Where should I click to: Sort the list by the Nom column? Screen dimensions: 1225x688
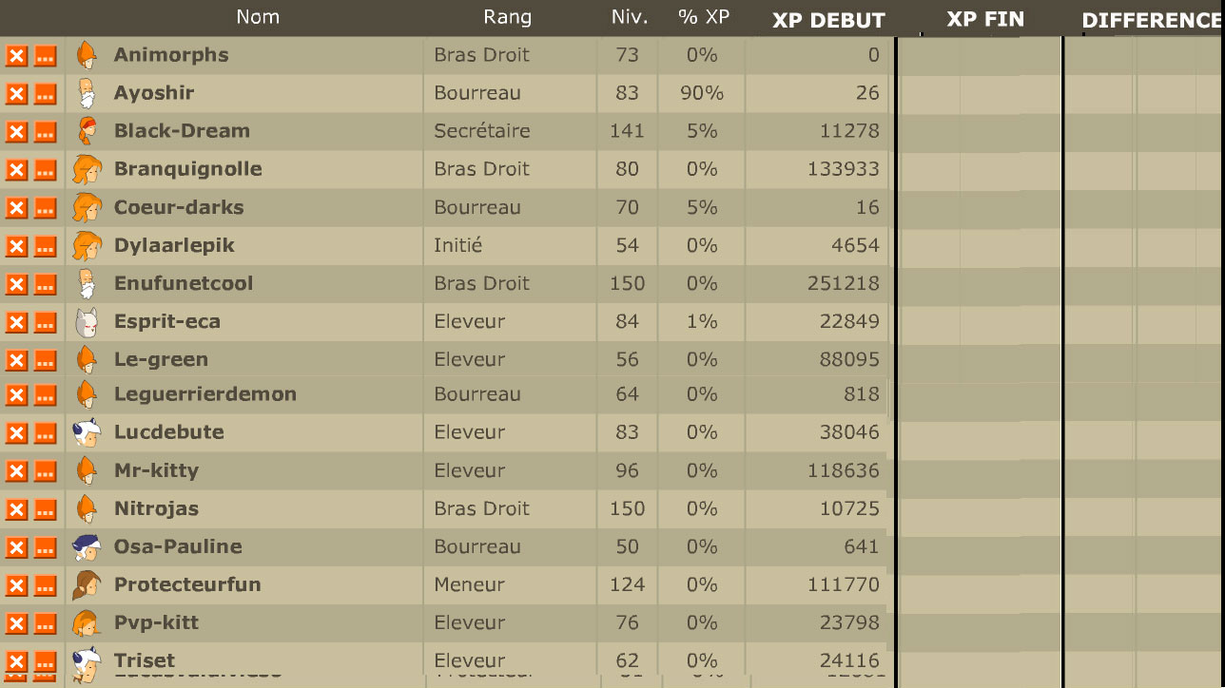[x=258, y=17]
